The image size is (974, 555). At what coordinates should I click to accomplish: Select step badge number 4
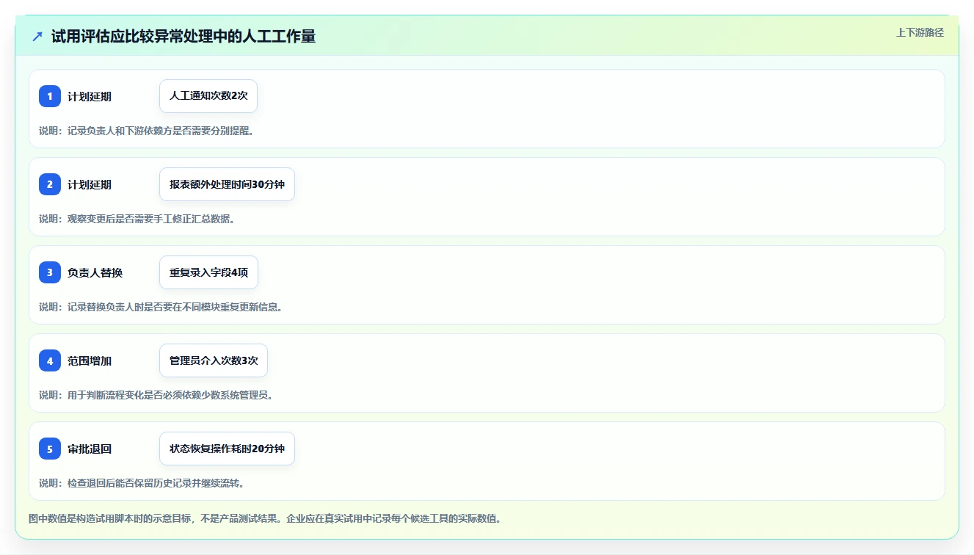(x=50, y=360)
